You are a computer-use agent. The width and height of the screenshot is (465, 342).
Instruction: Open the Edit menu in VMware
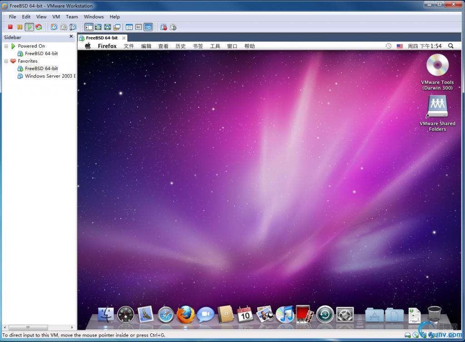coord(26,17)
